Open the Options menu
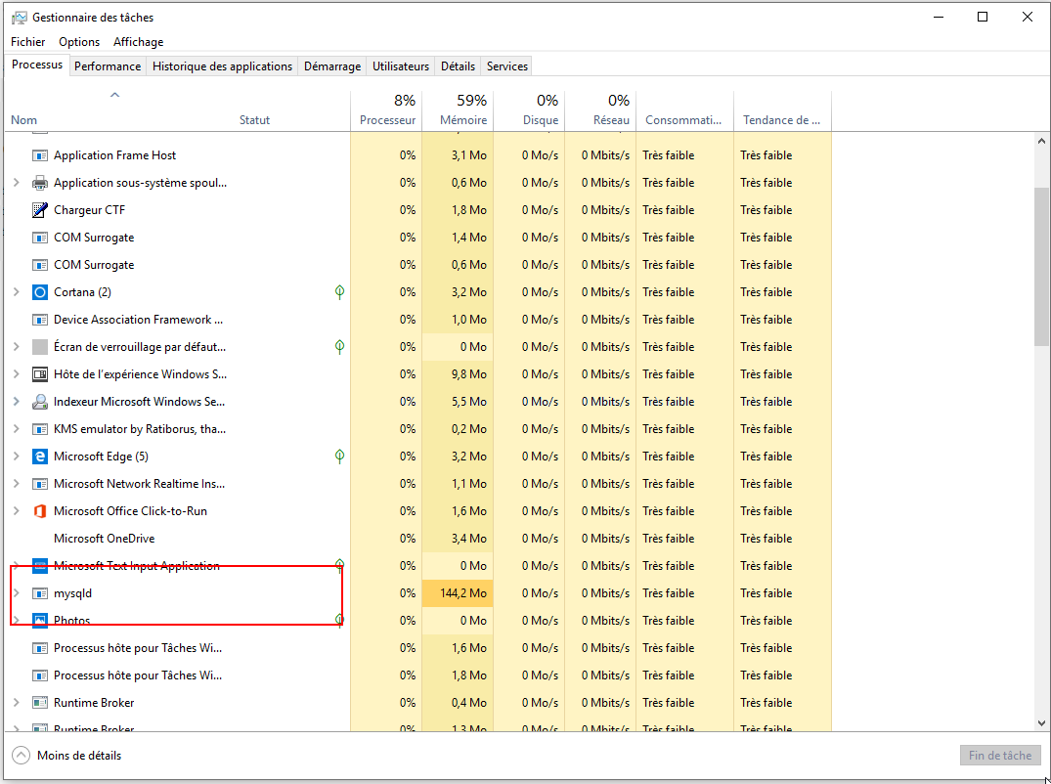This screenshot has height=784, width=1051. pos(79,42)
